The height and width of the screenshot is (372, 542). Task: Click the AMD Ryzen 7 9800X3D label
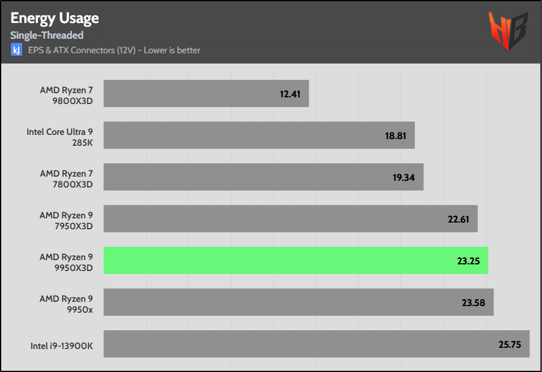point(67,94)
